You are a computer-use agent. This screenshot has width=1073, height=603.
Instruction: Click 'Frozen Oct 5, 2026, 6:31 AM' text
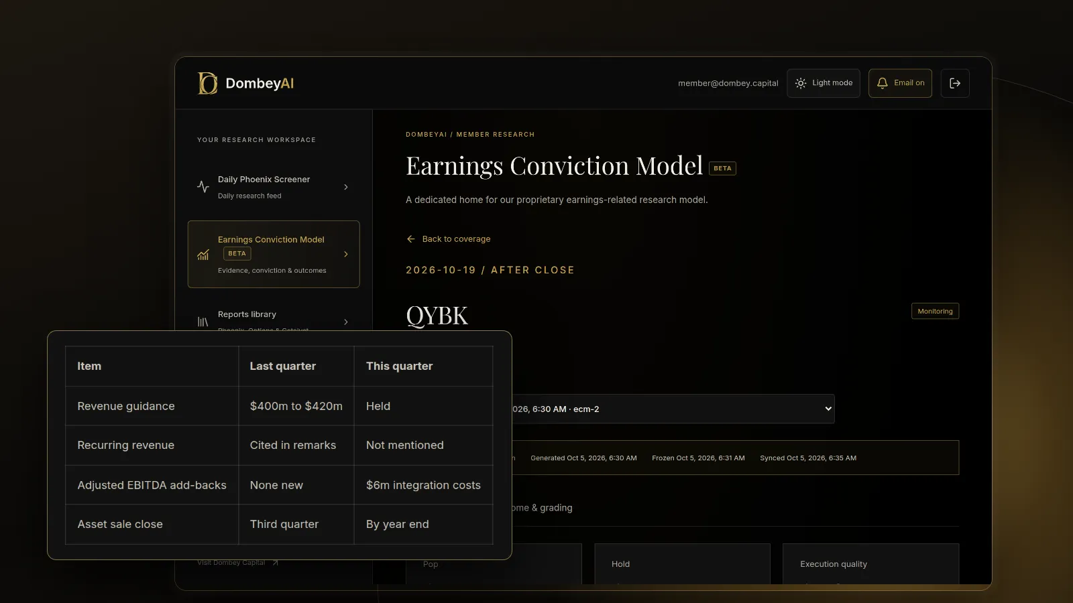point(698,458)
